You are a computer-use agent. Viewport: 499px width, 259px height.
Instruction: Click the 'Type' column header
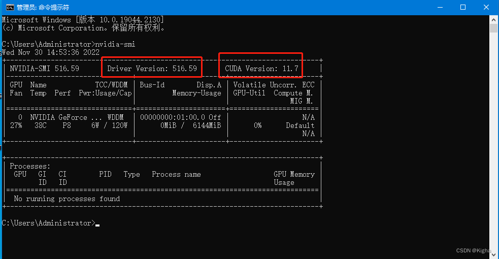point(132,174)
